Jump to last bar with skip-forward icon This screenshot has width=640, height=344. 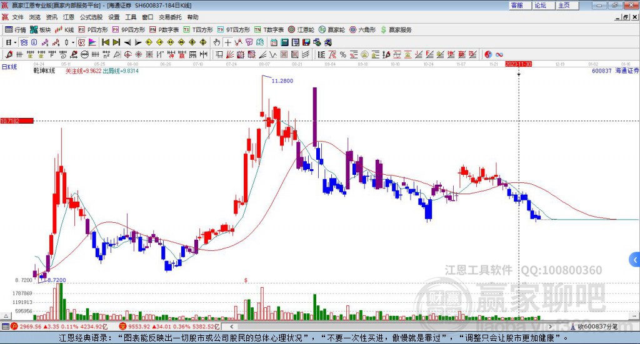[116, 42]
